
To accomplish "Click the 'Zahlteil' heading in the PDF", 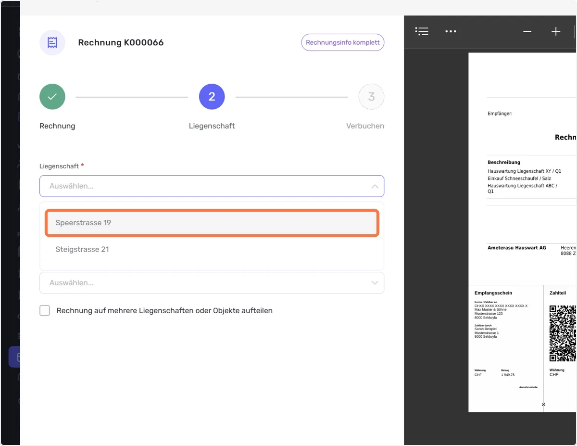I will (x=558, y=293).
